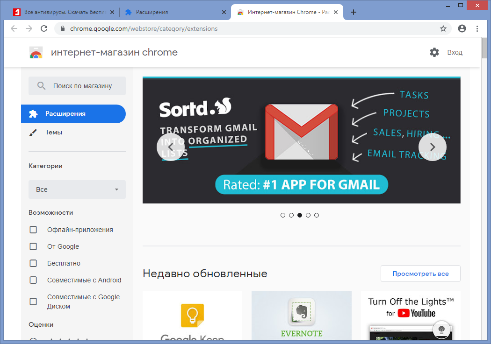Show previous banner slide
This screenshot has width=491, height=344.
171,147
